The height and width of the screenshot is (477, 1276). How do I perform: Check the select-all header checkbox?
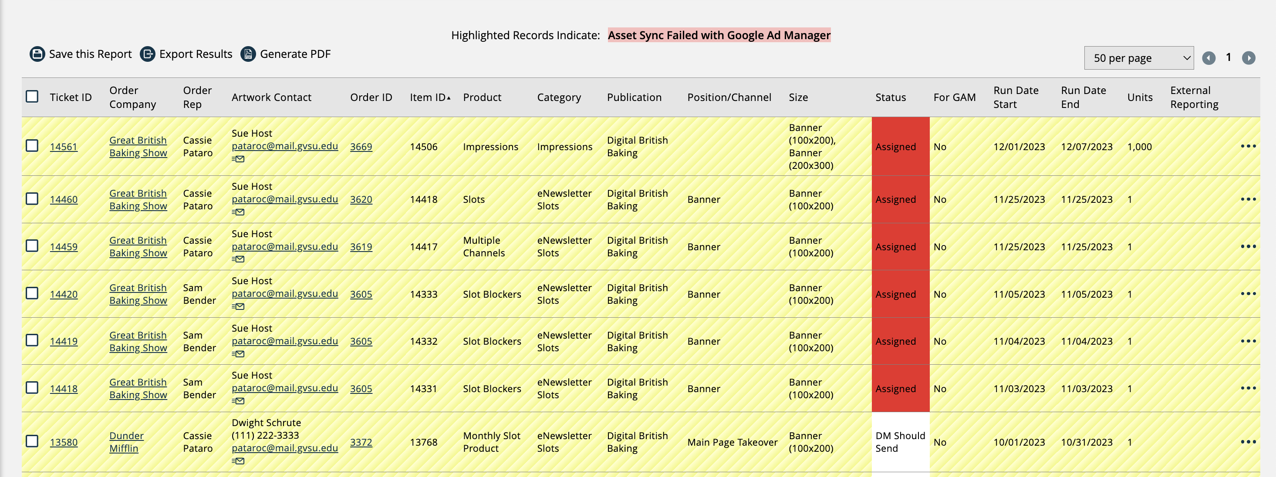32,97
